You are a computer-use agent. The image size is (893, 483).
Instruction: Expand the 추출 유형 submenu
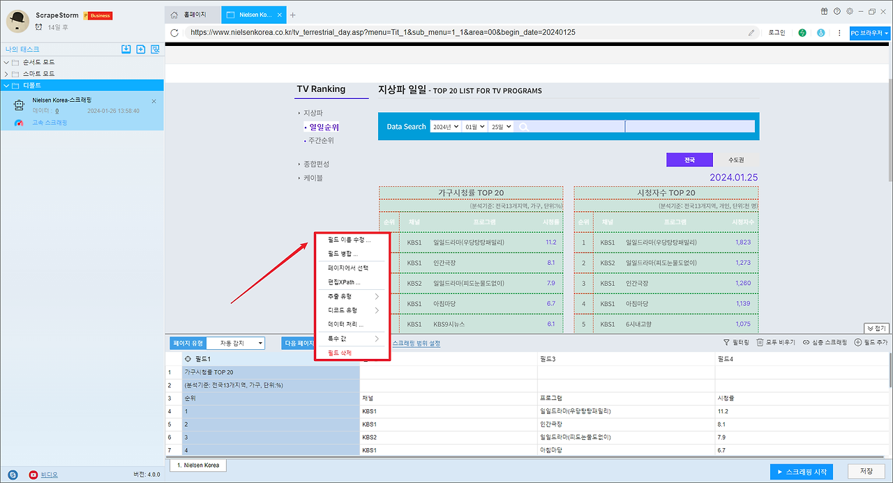click(x=350, y=296)
